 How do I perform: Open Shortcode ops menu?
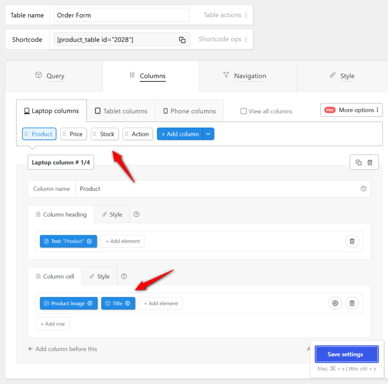(x=223, y=39)
